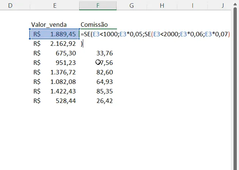Select cell with value 1.889,45
This screenshot has width=239, height=170.
tap(55, 34)
